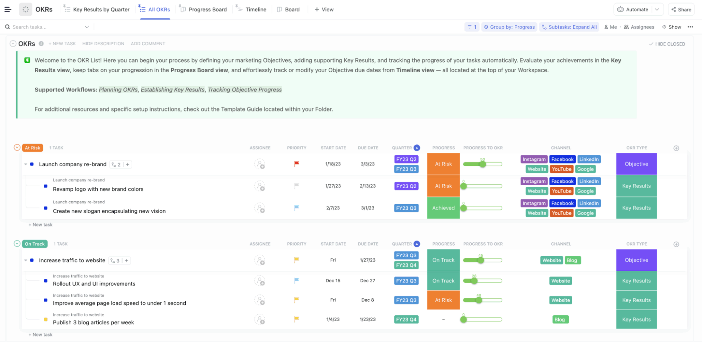
Task: Switch to the Progress Board view
Action: (x=207, y=9)
